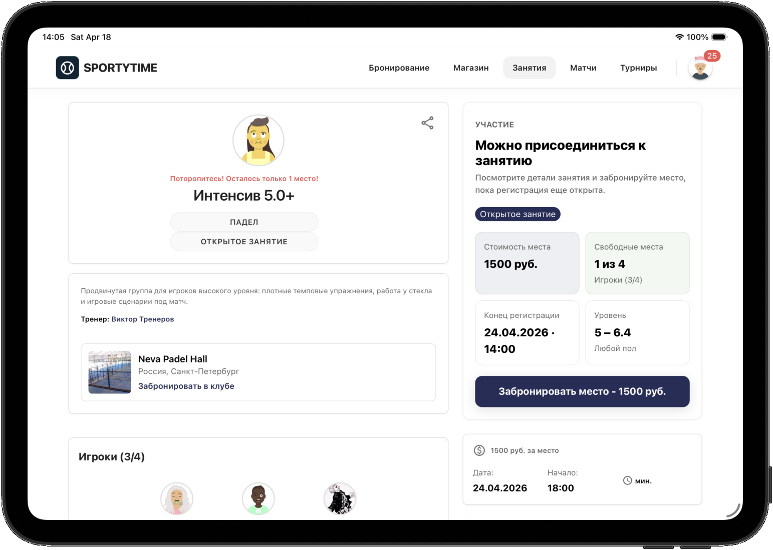Viewport: 773px width, 550px height.
Task: Select the Матчи navigation item
Action: click(x=583, y=68)
